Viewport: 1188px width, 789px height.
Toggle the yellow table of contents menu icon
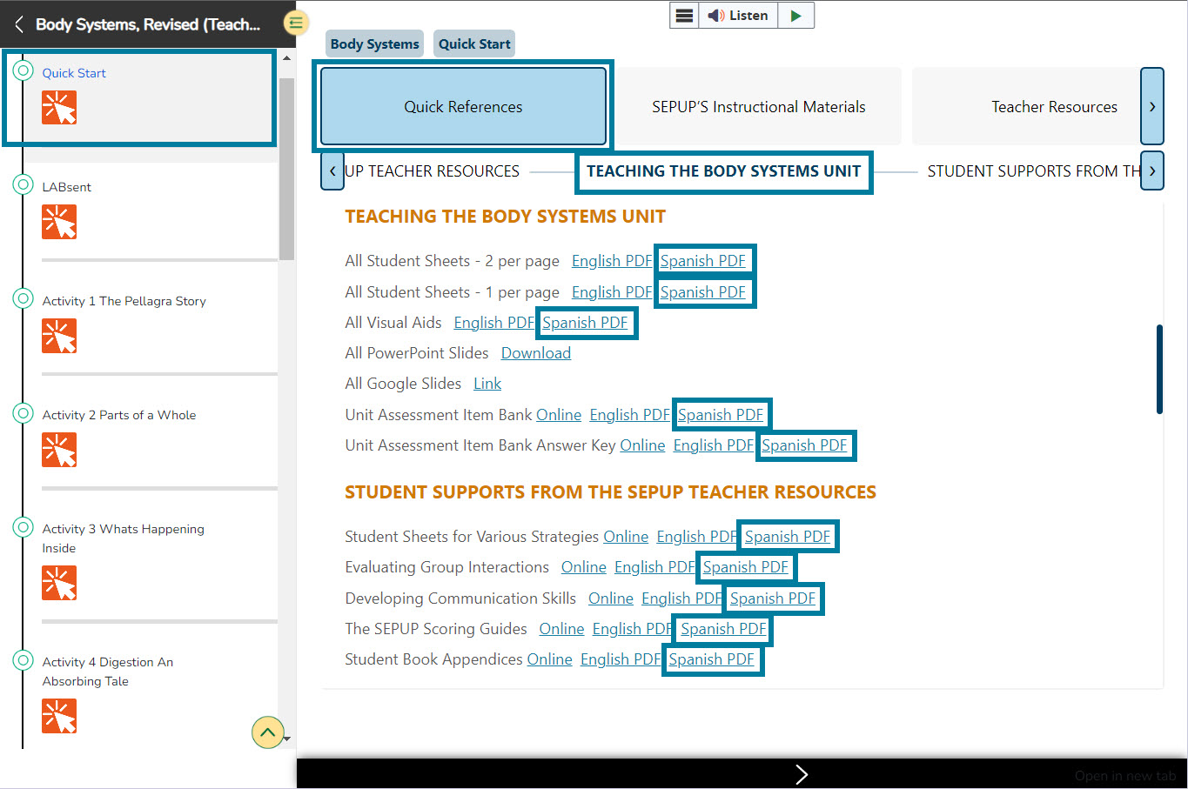click(296, 23)
